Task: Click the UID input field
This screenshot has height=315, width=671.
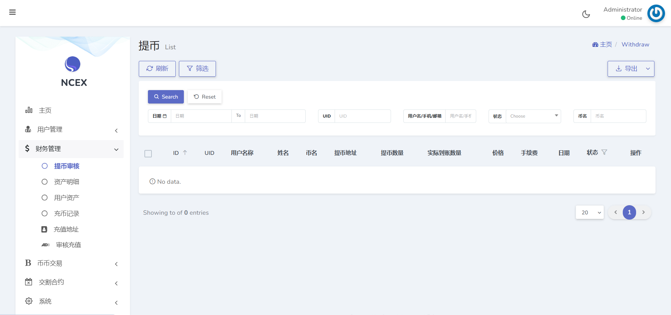Action: (362, 116)
